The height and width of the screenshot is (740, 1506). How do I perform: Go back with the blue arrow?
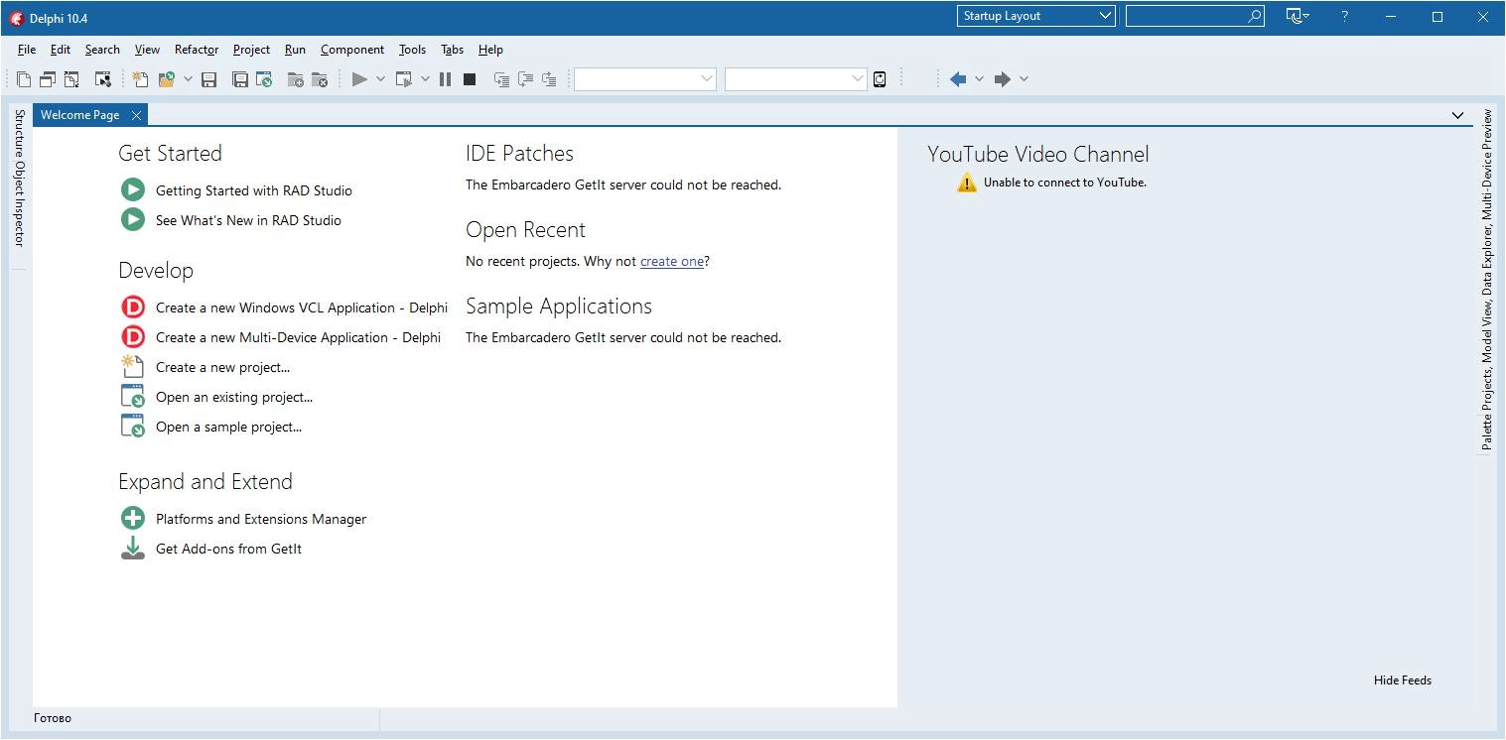tap(958, 79)
